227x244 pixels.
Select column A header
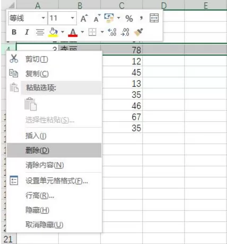[x=38, y=6]
